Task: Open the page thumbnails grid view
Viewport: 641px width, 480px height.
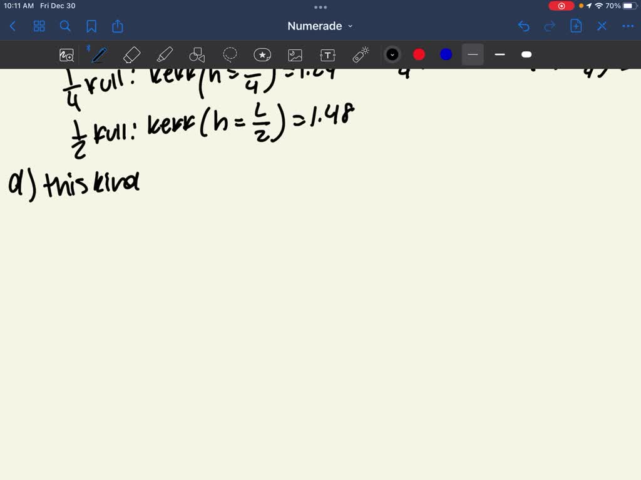Action: [39, 26]
